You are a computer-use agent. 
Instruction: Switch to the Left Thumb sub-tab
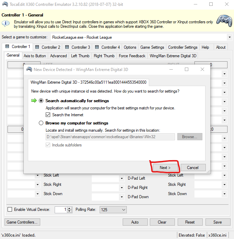click(x=80, y=56)
